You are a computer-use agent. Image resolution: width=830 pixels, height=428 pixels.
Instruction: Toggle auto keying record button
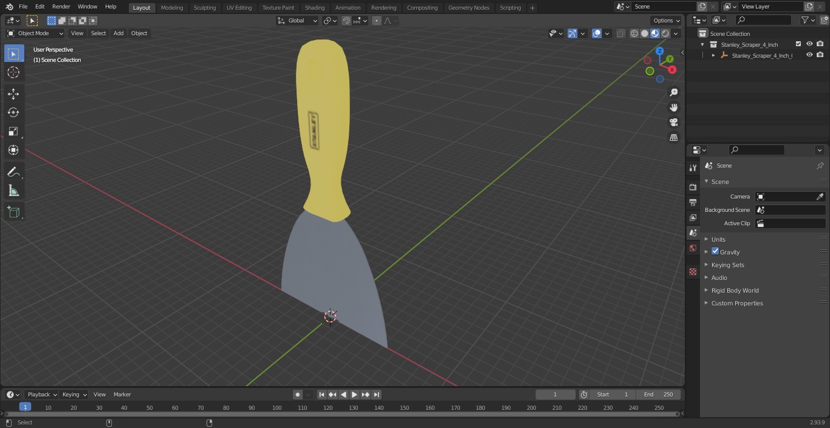(298, 395)
